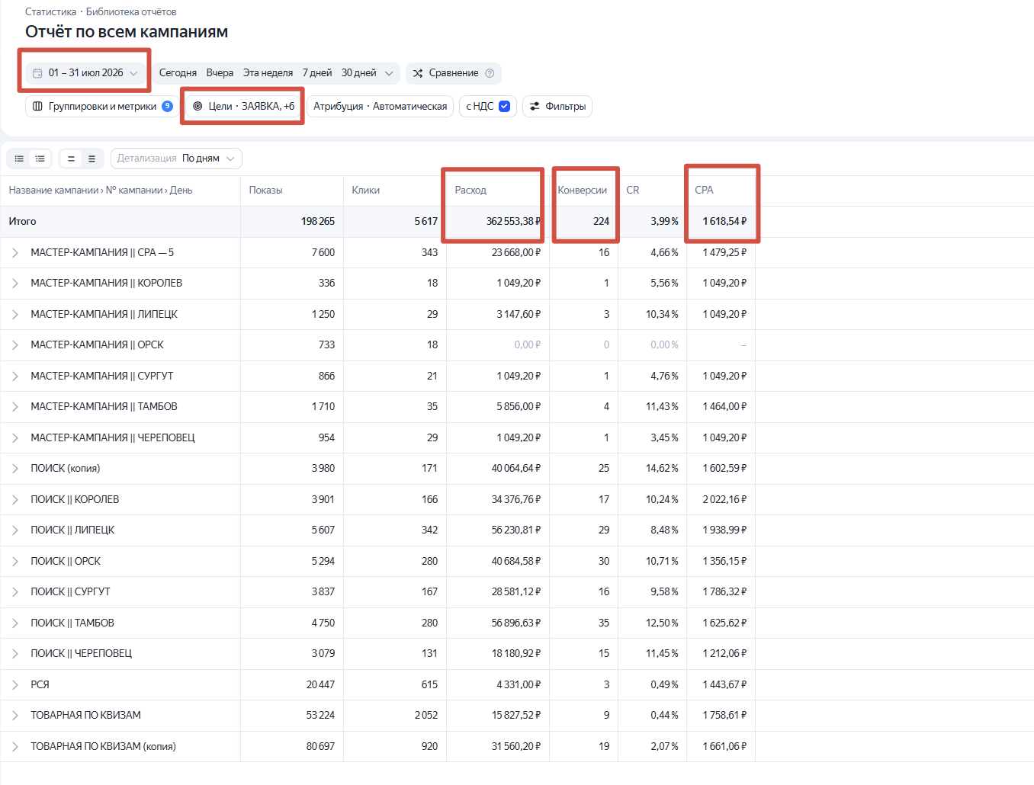Expand the РСЯ campaign row

pos(14,684)
